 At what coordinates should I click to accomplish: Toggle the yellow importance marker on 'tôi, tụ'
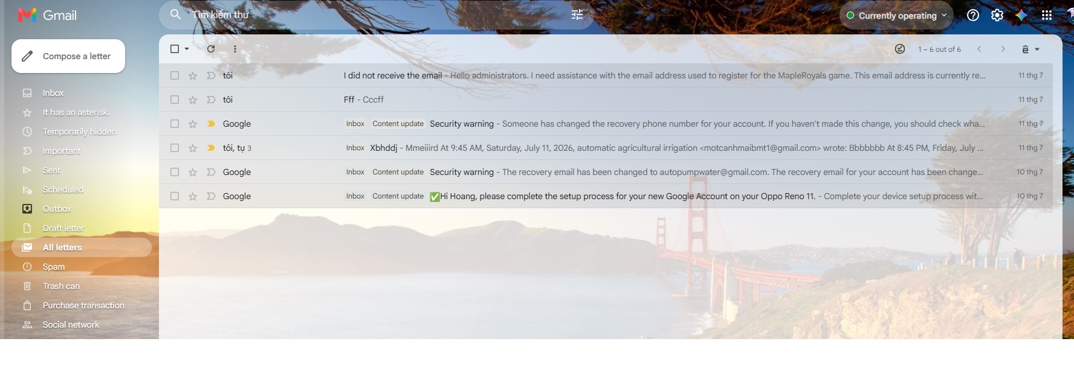[x=211, y=148]
